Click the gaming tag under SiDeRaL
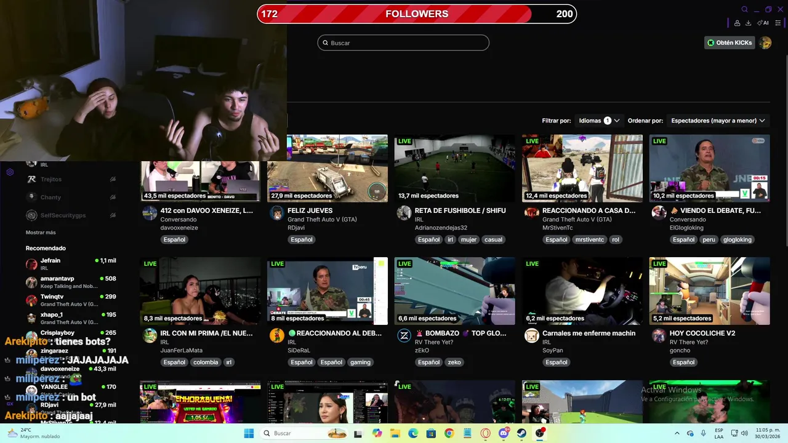 [x=360, y=362]
